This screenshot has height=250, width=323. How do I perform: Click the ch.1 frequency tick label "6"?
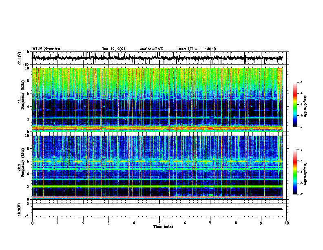pos(28,94)
